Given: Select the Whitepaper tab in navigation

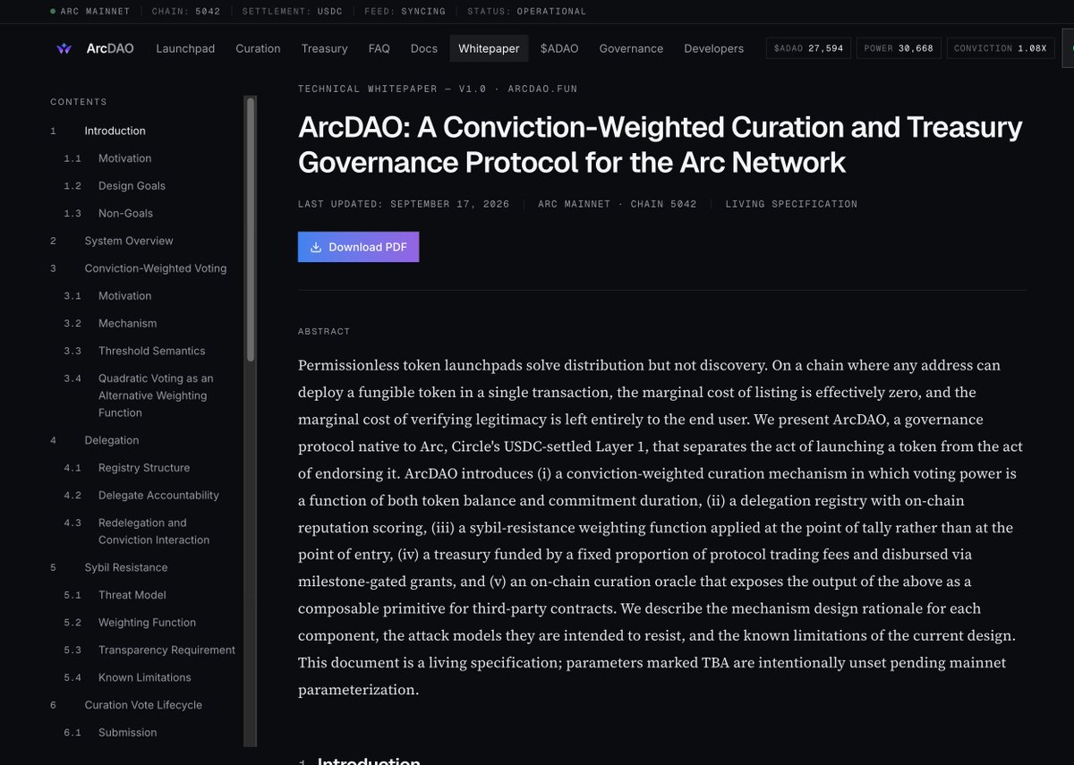Looking at the screenshot, I should click(x=489, y=48).
